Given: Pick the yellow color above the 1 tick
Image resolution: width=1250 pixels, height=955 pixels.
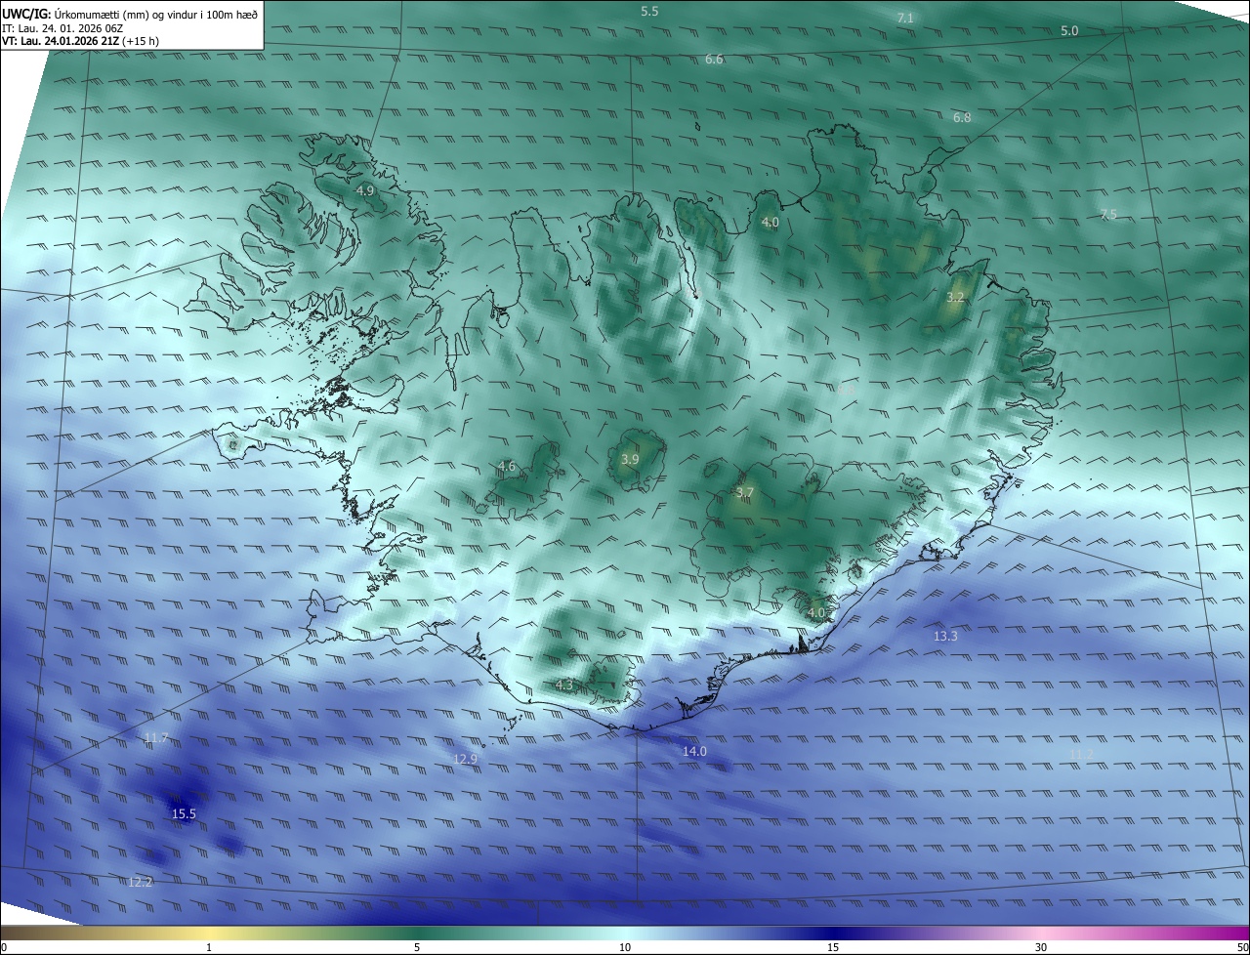Looking at the screenshot, I should point(209,933).
